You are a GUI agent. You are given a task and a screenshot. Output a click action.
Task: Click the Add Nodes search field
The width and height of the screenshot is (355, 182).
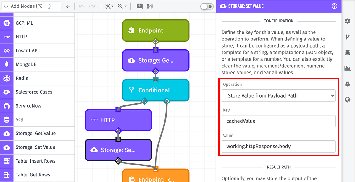[31, 6]
